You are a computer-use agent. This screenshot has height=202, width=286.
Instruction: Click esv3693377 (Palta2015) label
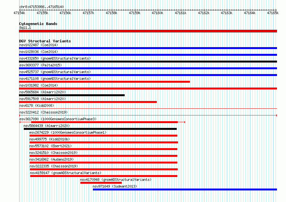click(40, 65)
